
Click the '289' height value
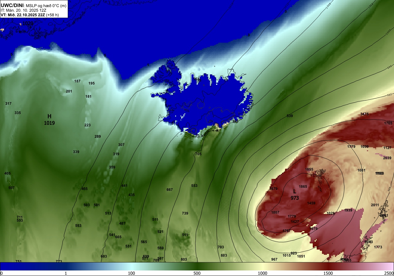pyautogui.click(x=98, y=136)
